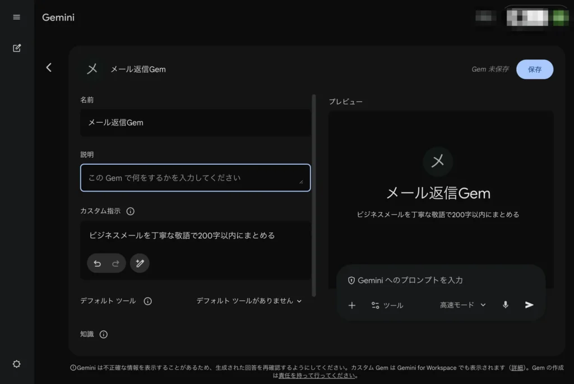Open the info icon next to カスタム指示
574x384 pixels.
pyautogui.click(x=130, y=211)
